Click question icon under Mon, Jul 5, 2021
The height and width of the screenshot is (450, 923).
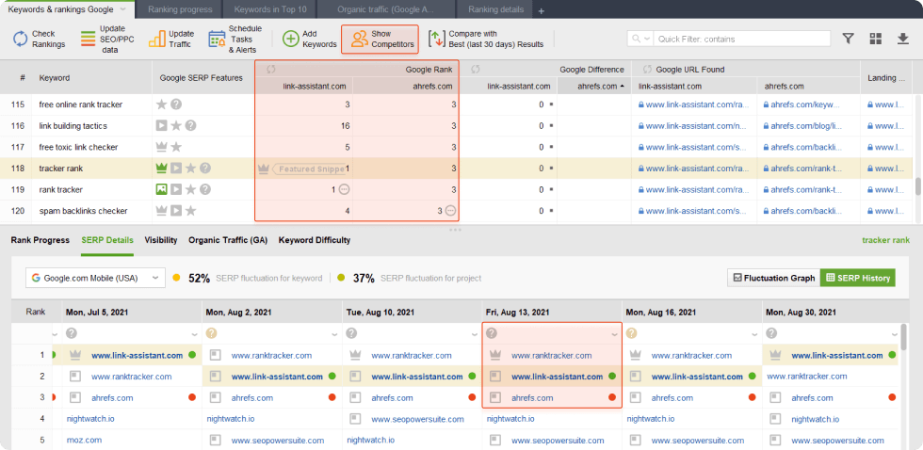pyautogui.click(x=72, y=333)
